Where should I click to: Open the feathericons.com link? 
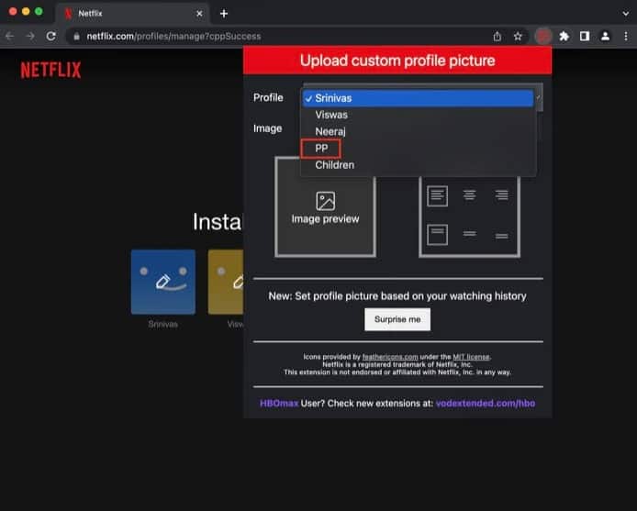pos(390,357)
